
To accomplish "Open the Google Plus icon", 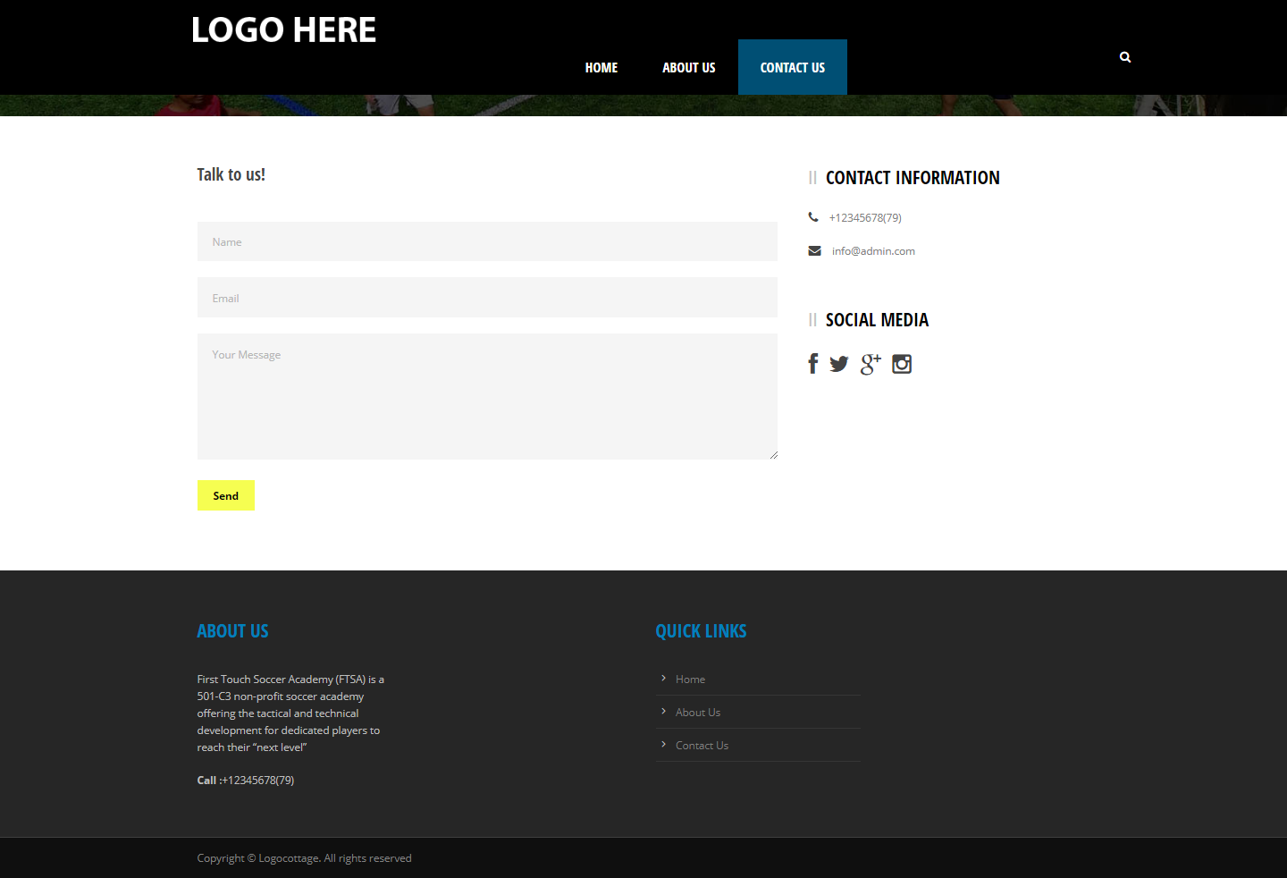I will coord(870,364).
